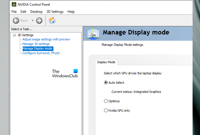Select the Auto Select radio button
The height and width of the screenshot is (135, 200).
tap(106, 83)
